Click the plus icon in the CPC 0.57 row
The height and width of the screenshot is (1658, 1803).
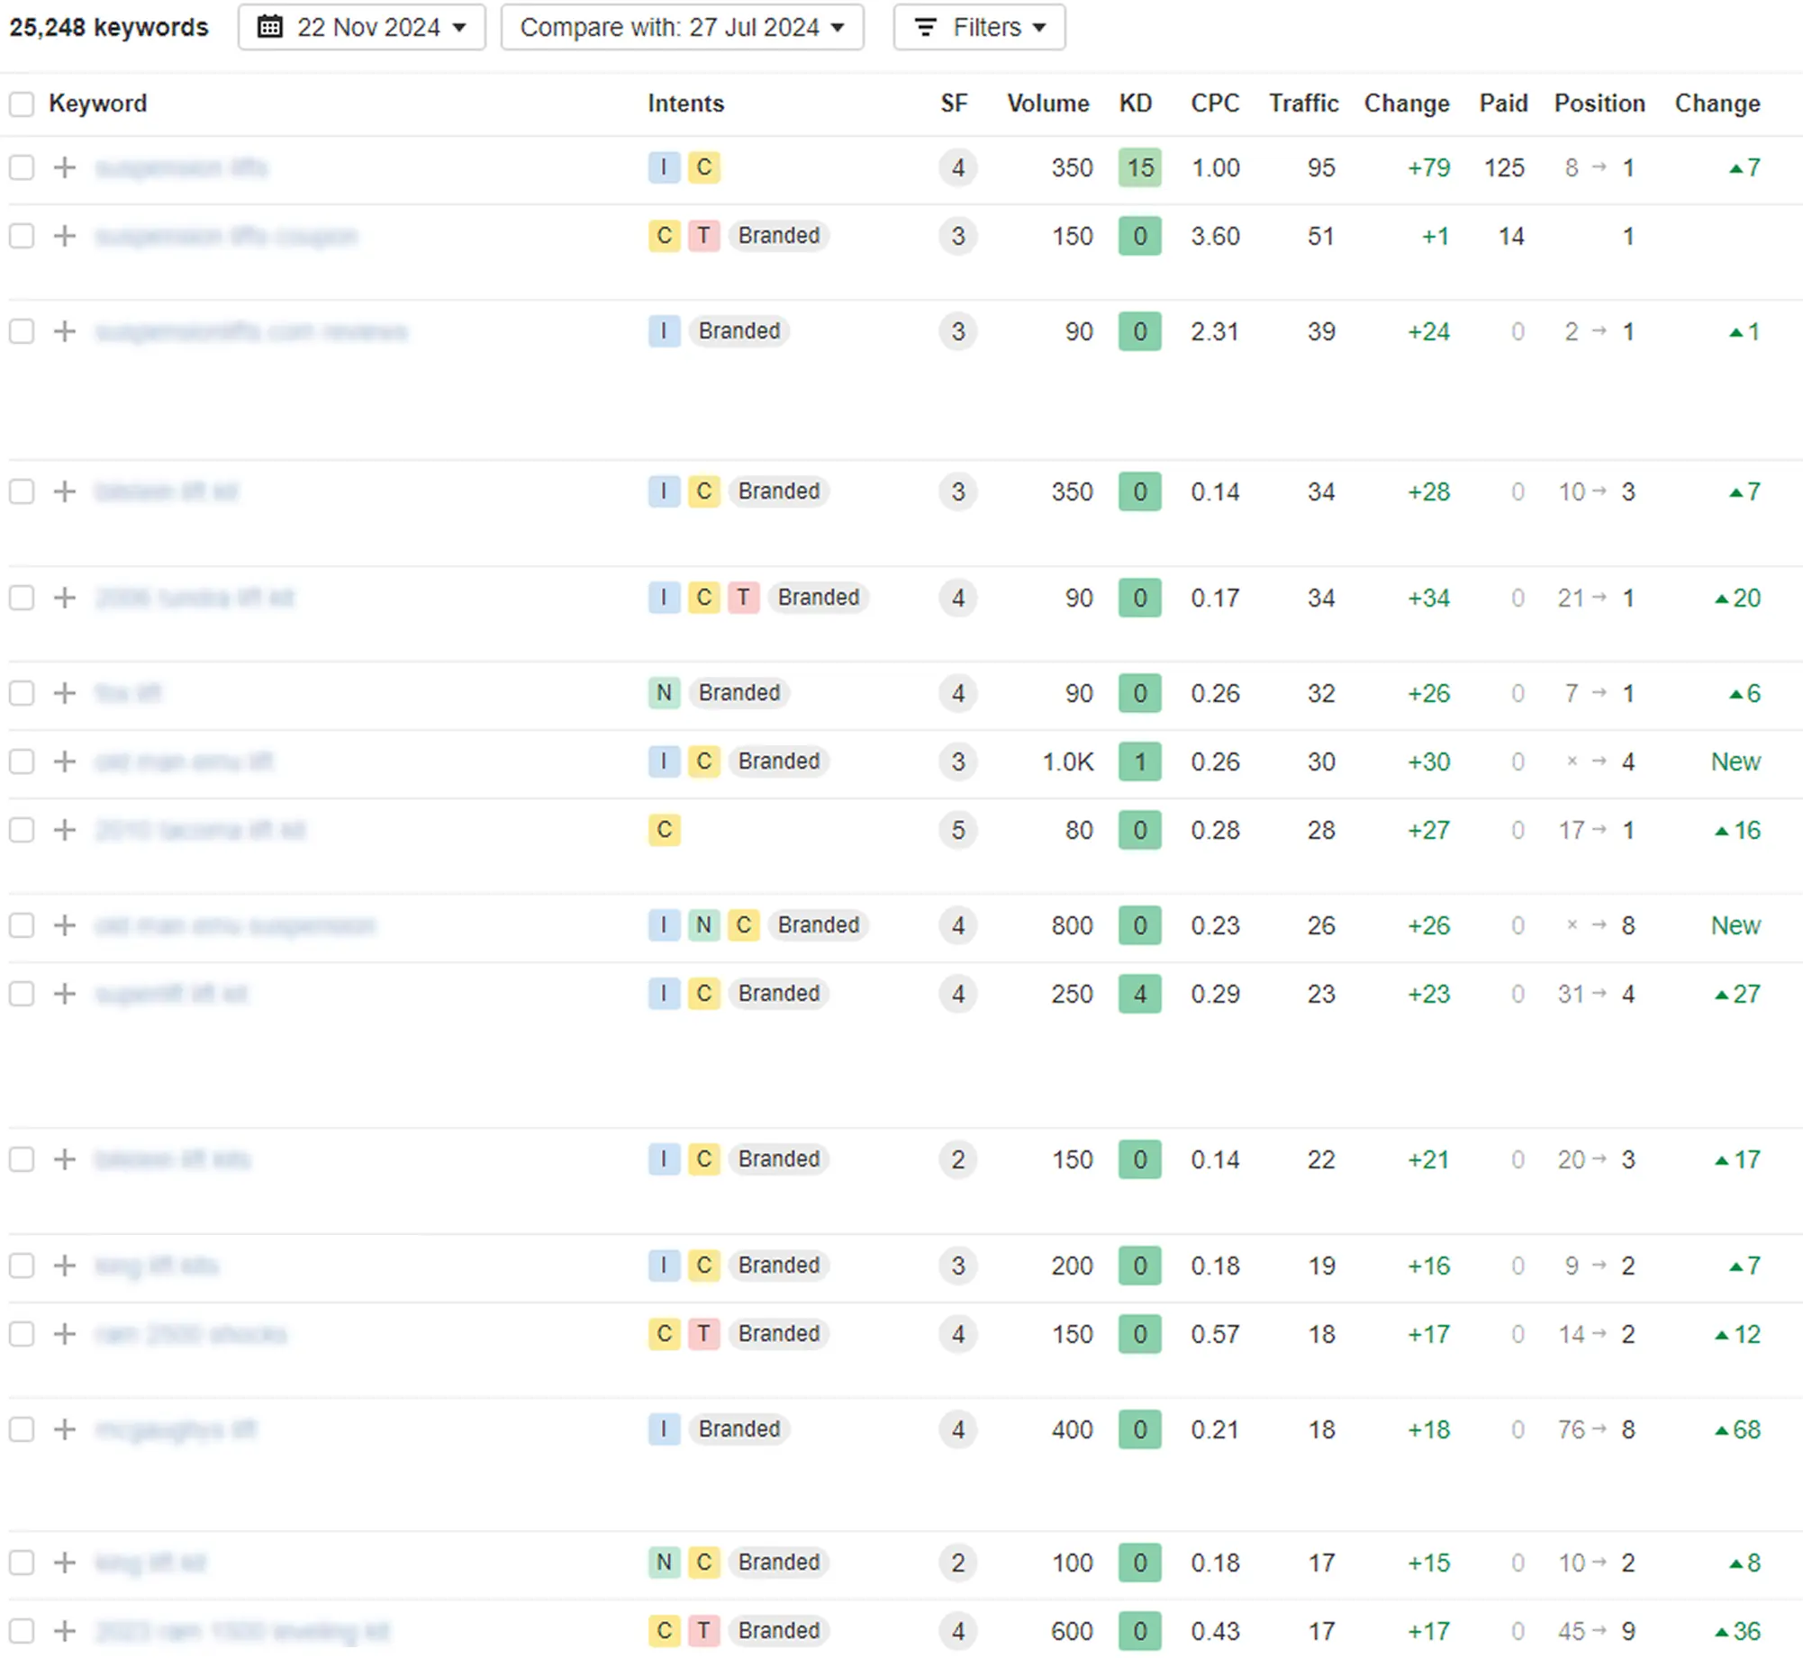pyautogui.click(x=64, y=1334)
